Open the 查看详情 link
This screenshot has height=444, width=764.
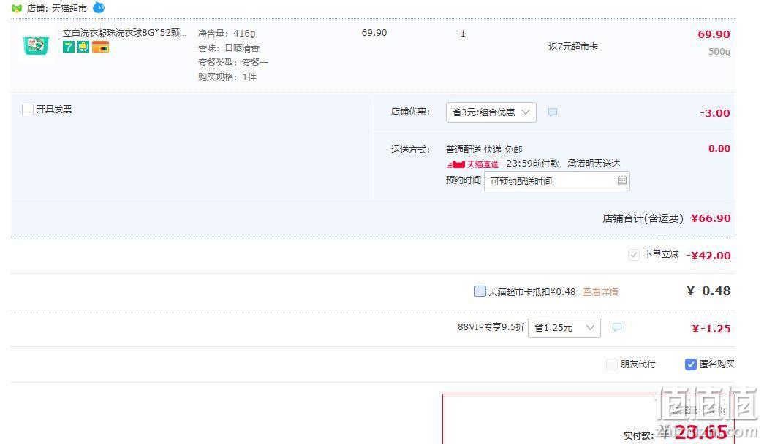click(600, 292)
